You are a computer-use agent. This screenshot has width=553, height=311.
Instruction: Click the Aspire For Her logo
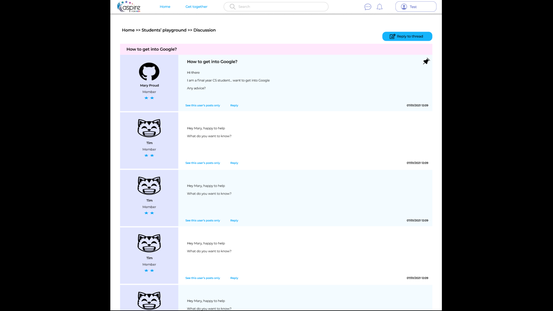(x=129, y=7)
